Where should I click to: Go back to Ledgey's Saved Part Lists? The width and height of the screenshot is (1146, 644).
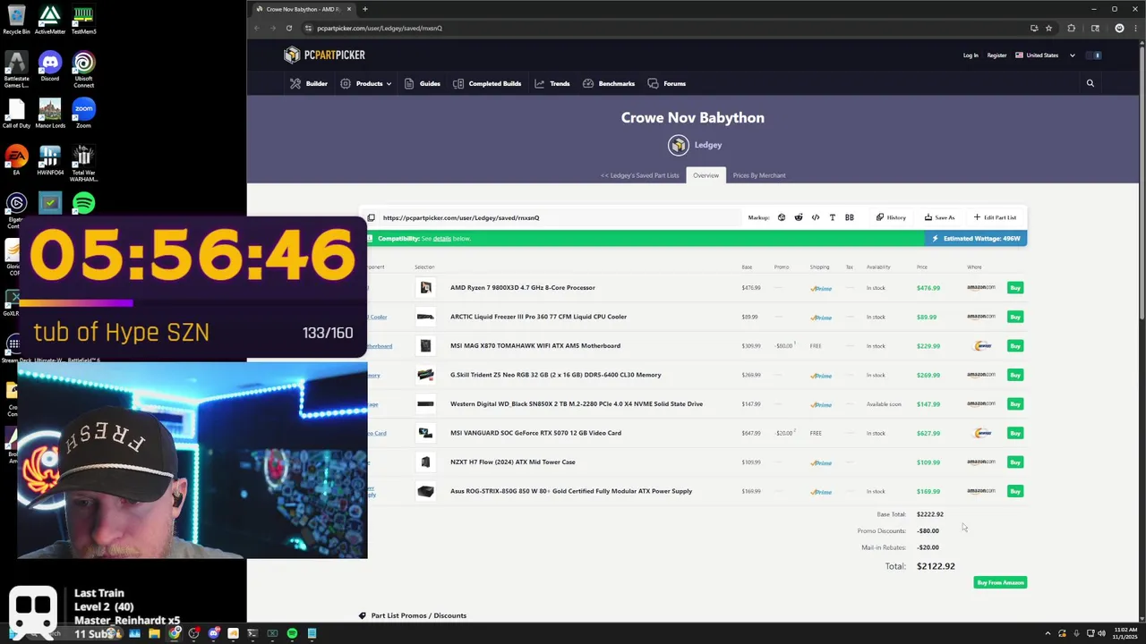click(639, 175)
